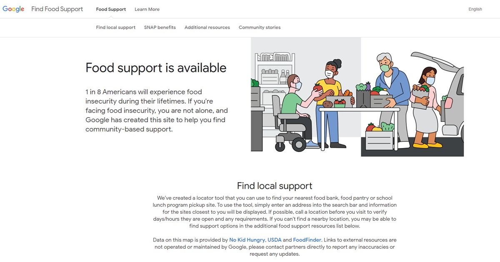Click the red tomato held by volunteer
Screen dimensions: 500x262
tap(319, 87)
